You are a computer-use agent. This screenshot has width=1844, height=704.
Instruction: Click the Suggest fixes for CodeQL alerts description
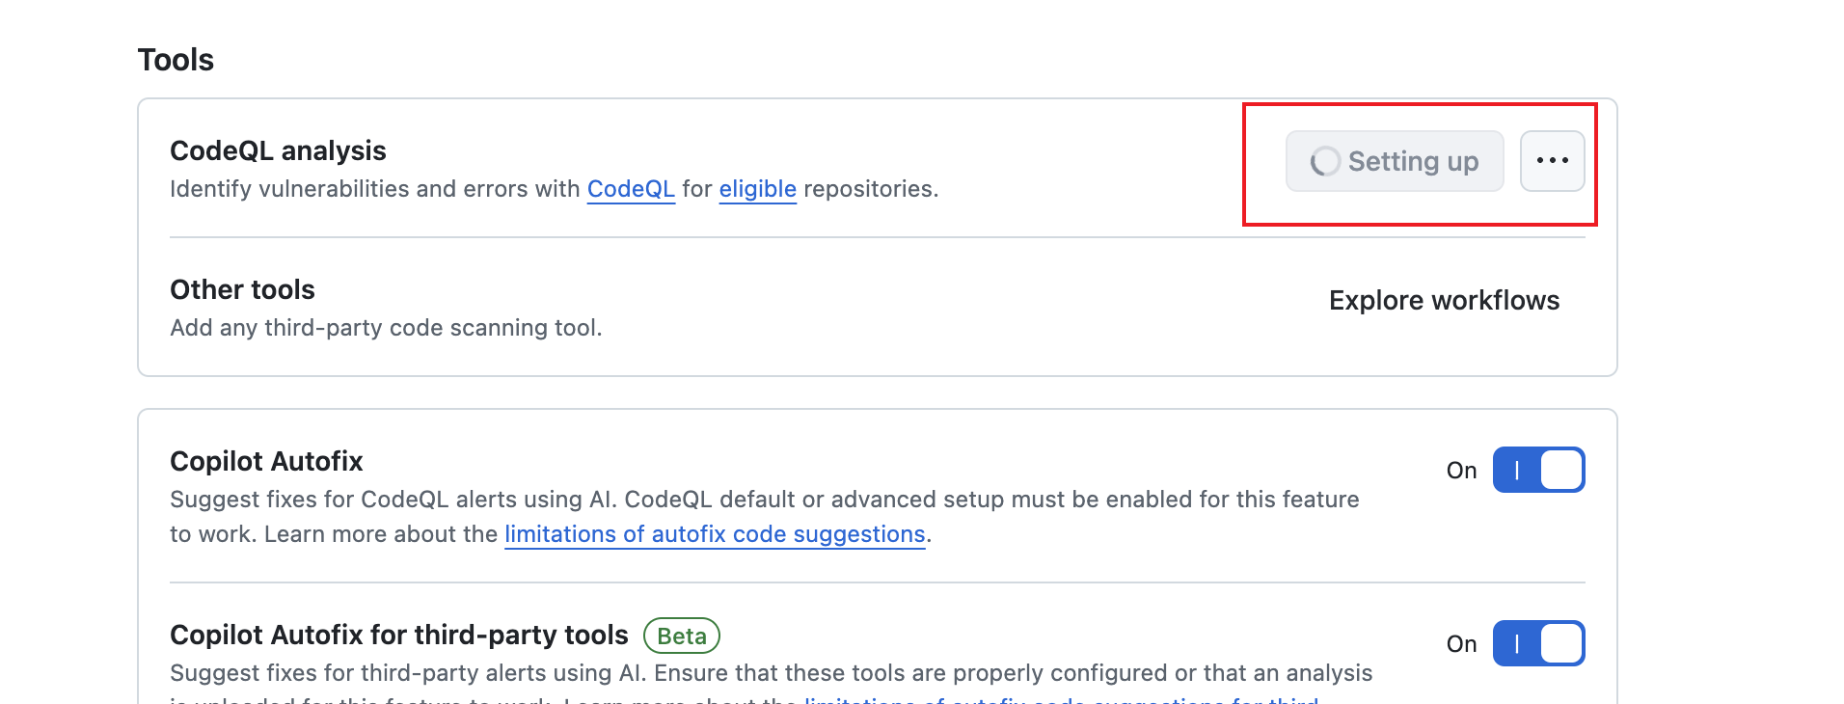764,500
